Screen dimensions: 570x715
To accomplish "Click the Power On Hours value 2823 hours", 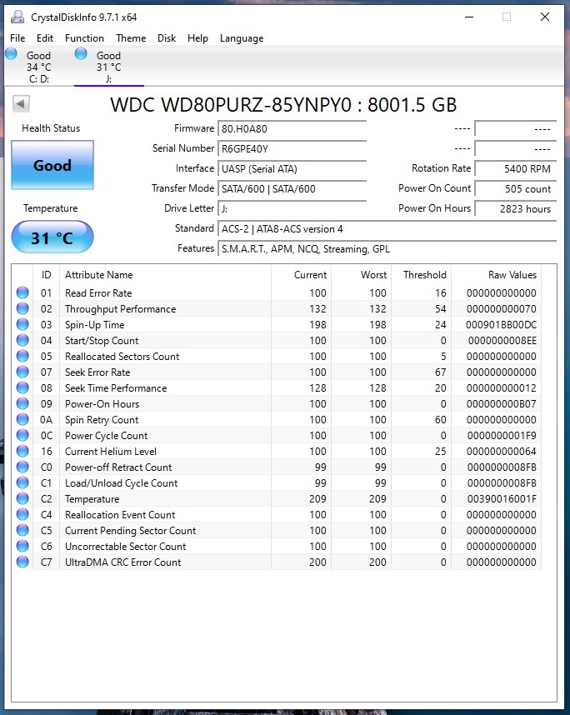I will click(515, 209).
